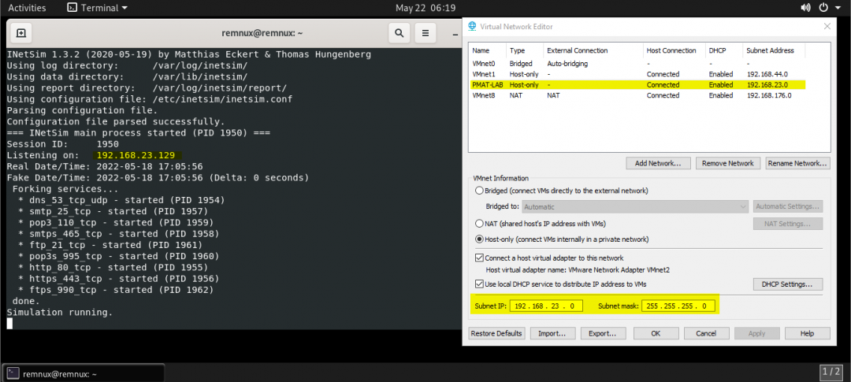Viewport: 851px width, 382px height.
Task: Sort by External Connection column header
Action: (593, 50)
